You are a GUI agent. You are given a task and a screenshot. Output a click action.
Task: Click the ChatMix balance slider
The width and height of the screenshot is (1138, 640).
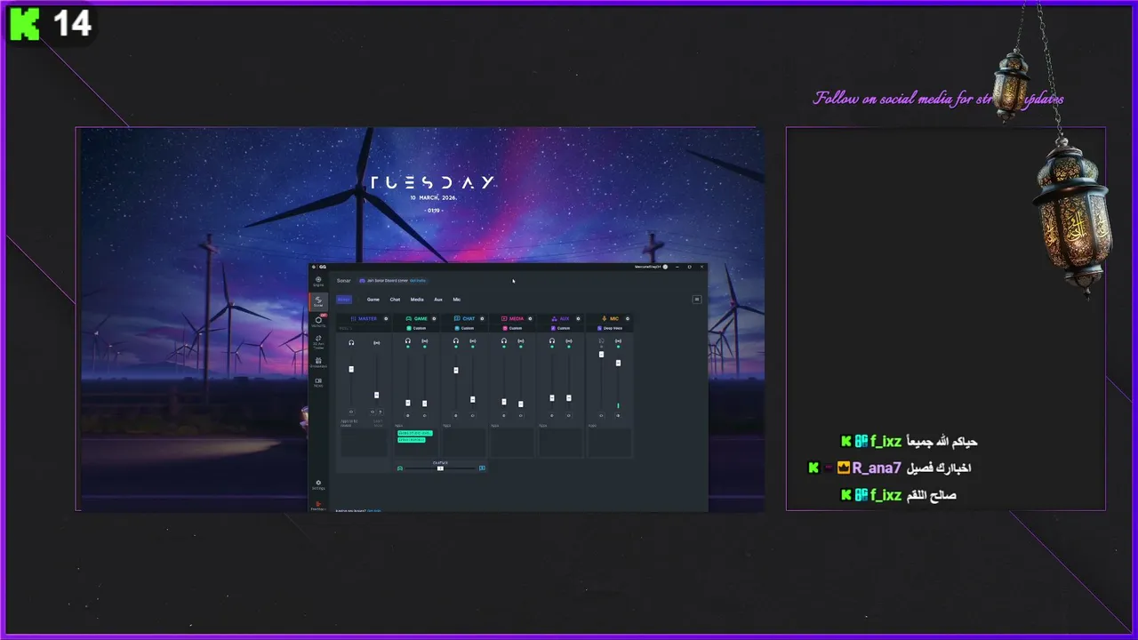(x=440, y=468)
